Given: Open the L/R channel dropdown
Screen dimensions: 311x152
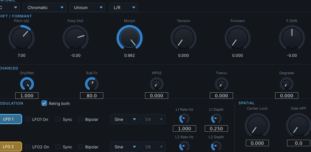Looking at the screenshot, I should 124,8.
